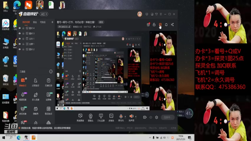The height and width of the screenshot is (141, 251).
Task: Add a new scene with plus icon
Action: tap(52, 22)
